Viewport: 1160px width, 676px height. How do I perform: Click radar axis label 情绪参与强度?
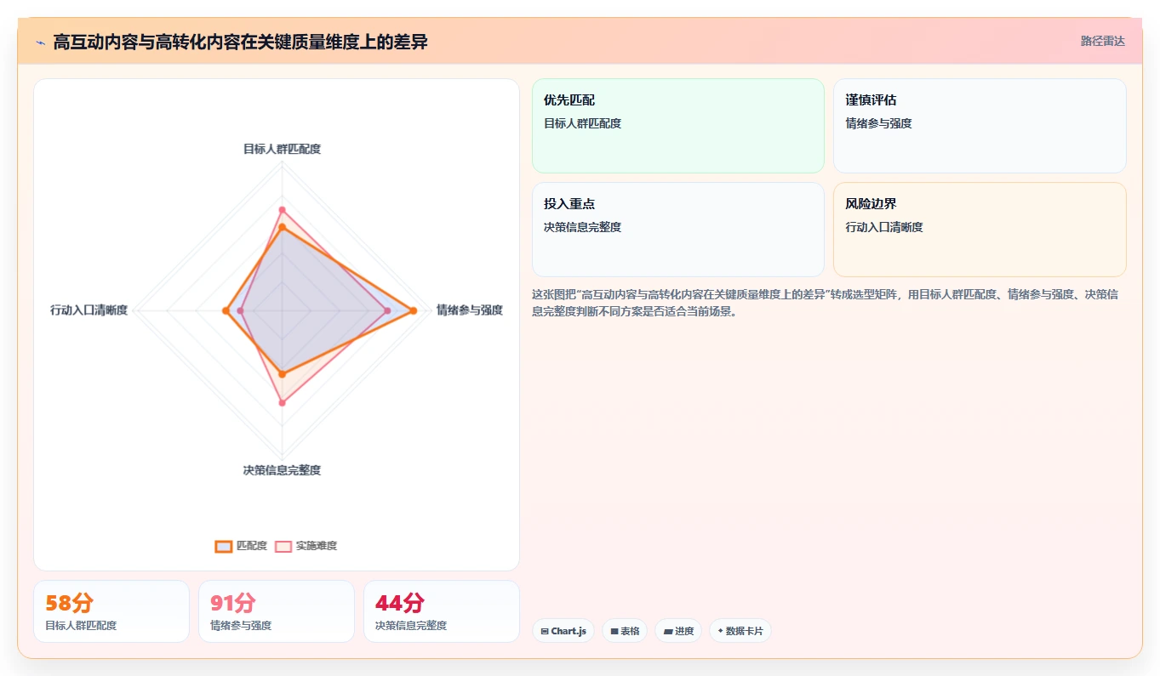470,310
